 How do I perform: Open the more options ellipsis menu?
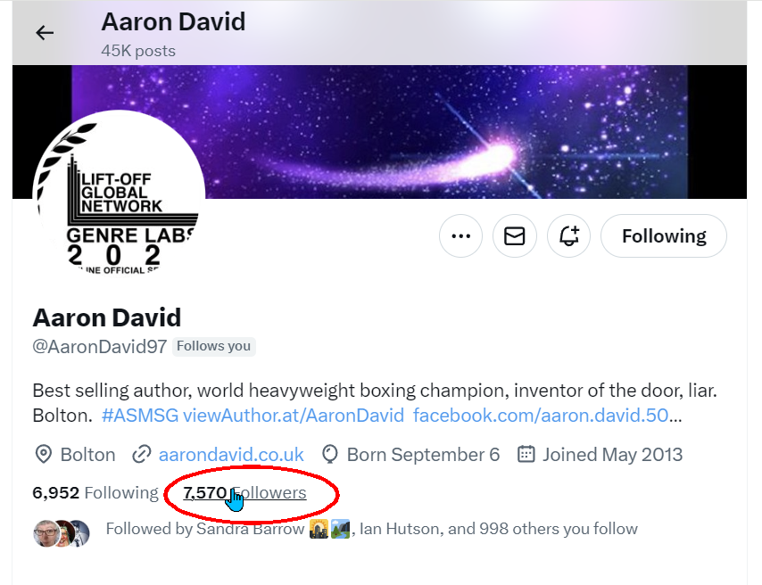pos(460,235)
